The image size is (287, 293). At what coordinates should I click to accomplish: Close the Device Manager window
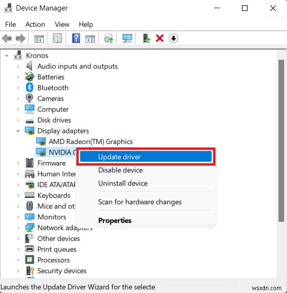click(273, 8)
